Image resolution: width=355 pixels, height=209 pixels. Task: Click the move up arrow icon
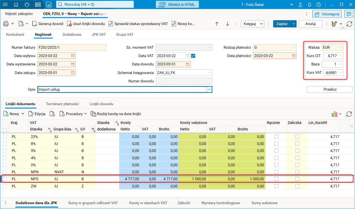[x=217, y=24]
